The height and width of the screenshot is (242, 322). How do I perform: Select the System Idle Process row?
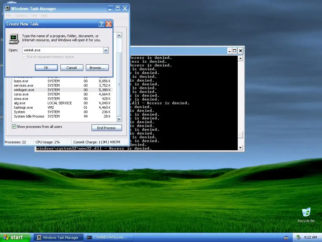[x=63, y=117]
